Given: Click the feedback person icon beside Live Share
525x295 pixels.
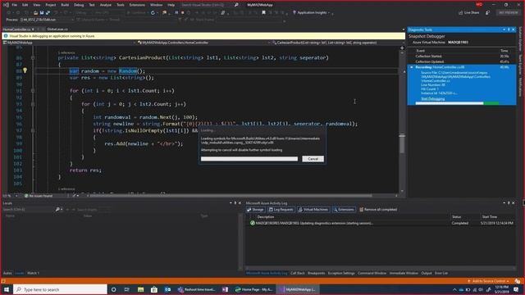Looking at the screenshot, I should (487, 13).
